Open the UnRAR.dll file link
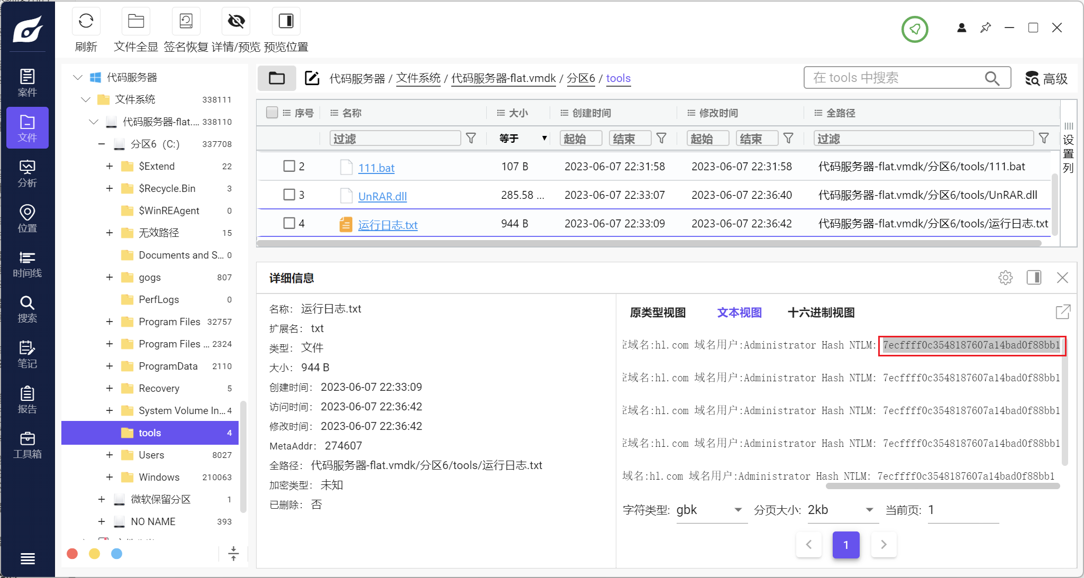The height and width of the screenshot is (578, 1084). click(x=382, y=196)
